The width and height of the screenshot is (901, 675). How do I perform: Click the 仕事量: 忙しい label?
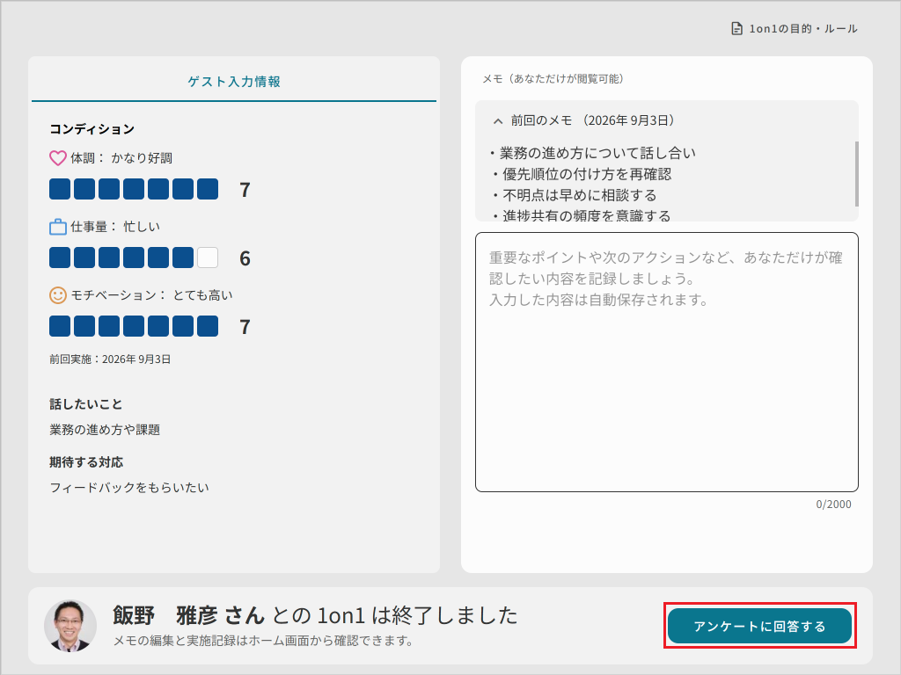pos(115,227)
